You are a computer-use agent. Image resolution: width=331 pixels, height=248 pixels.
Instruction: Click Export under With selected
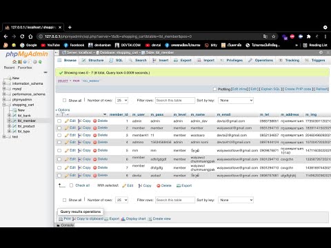click(x=184, y=185)
